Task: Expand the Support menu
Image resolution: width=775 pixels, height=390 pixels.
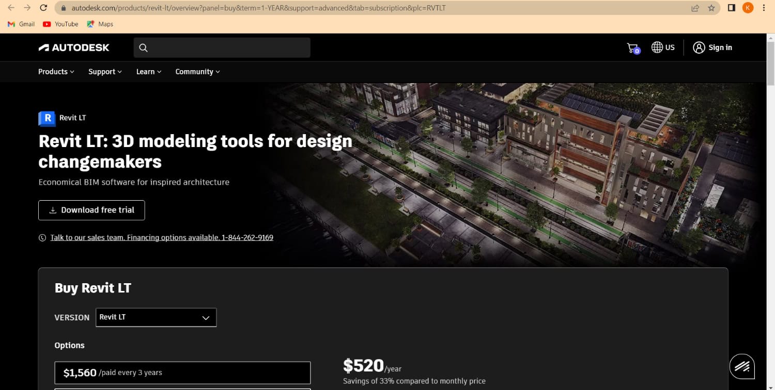Action: (x=105, y=72)
